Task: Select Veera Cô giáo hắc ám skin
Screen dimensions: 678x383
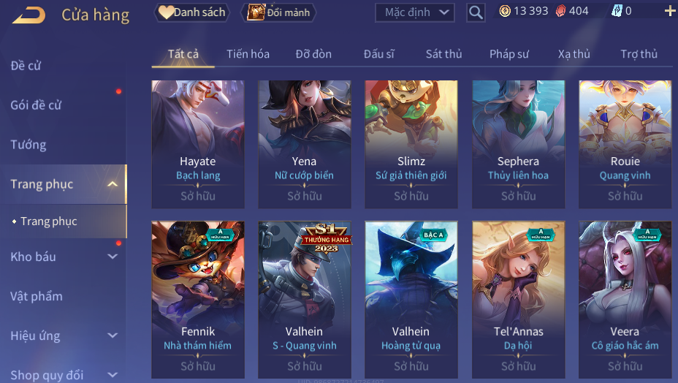Action: [x=625, y=300]
